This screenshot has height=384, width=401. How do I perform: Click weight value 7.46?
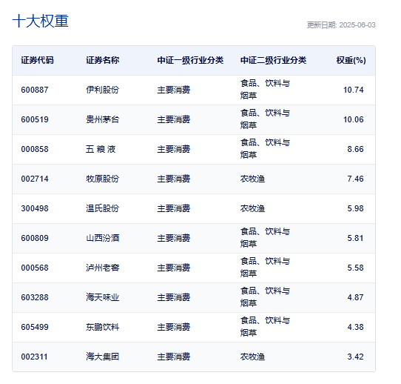(x=355, y=179)
